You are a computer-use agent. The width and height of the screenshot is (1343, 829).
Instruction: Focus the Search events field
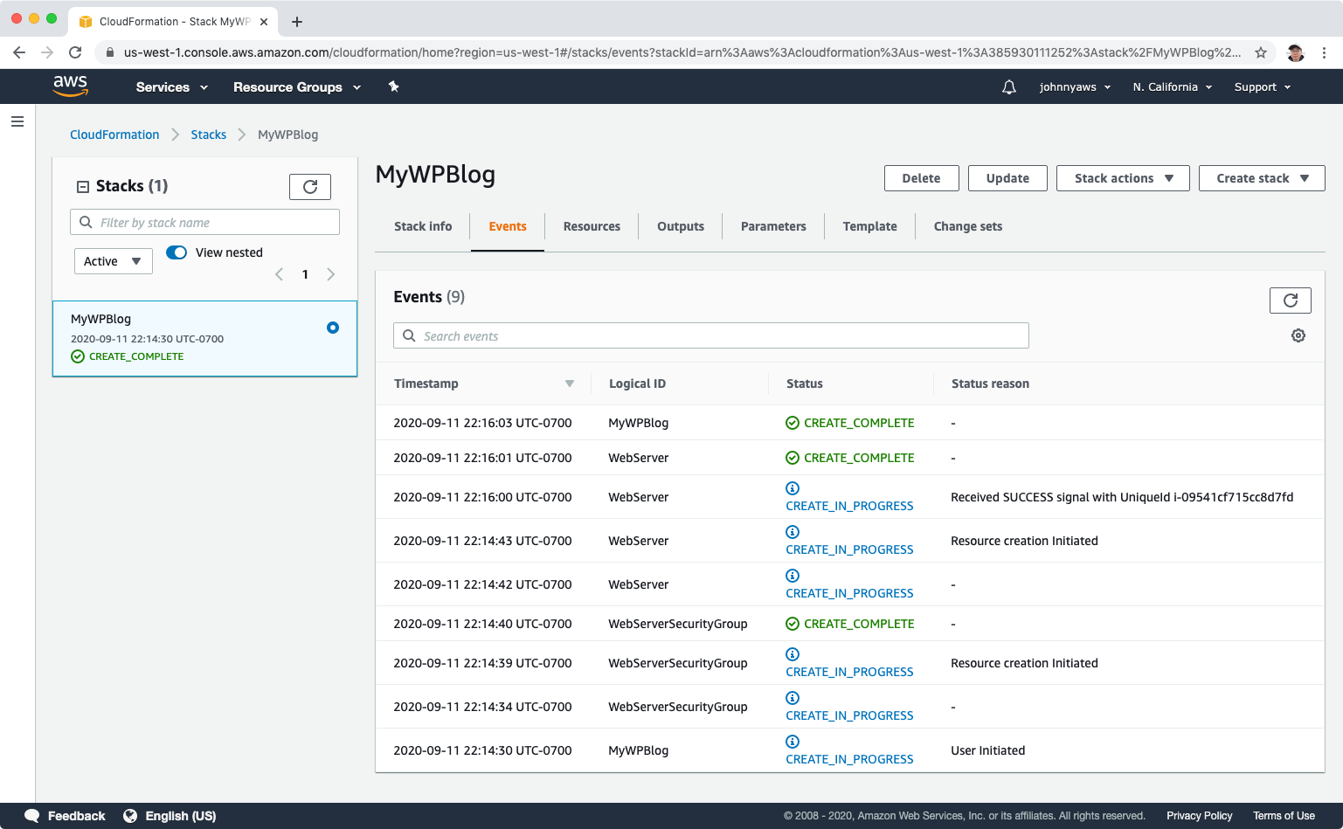pos(711,335)
